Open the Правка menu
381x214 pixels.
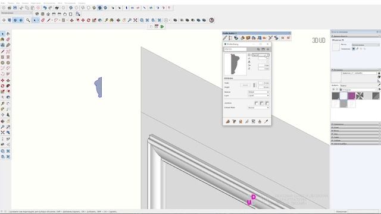[11, 3]
